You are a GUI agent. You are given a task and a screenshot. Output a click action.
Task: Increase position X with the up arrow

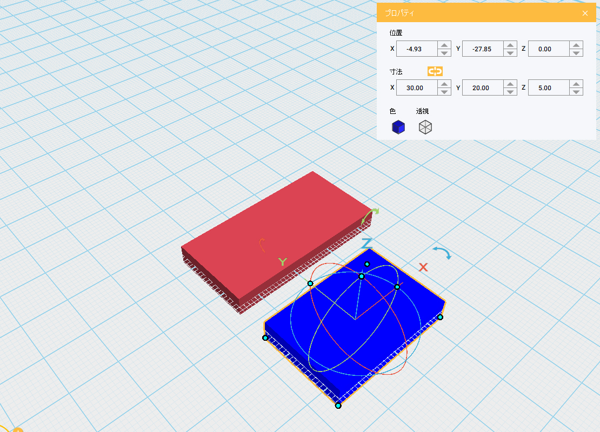pyautogui.click(x=444, y=45)
